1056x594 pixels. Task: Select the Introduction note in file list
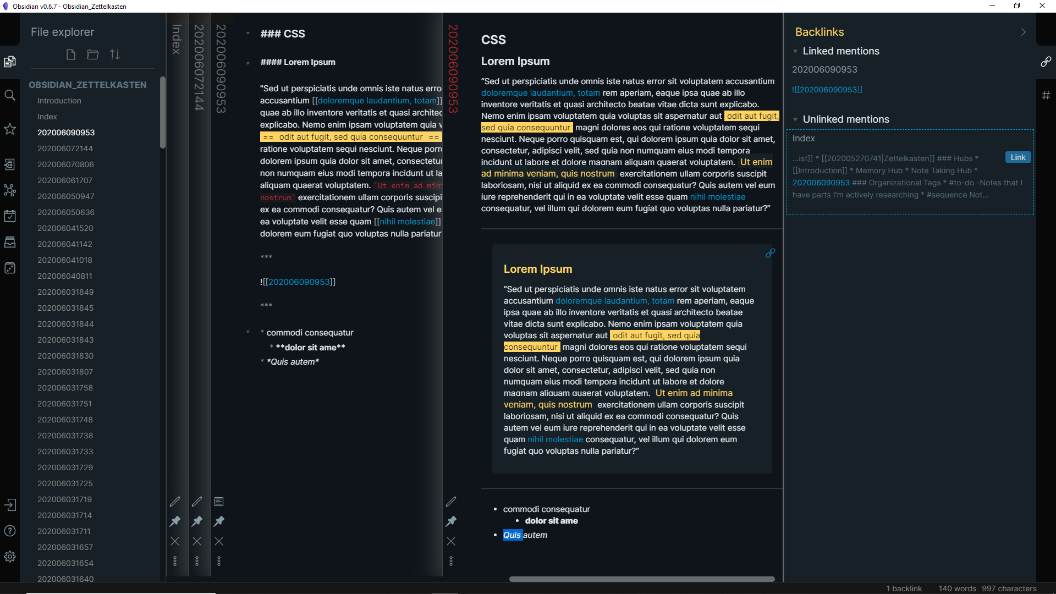point(59,101)
